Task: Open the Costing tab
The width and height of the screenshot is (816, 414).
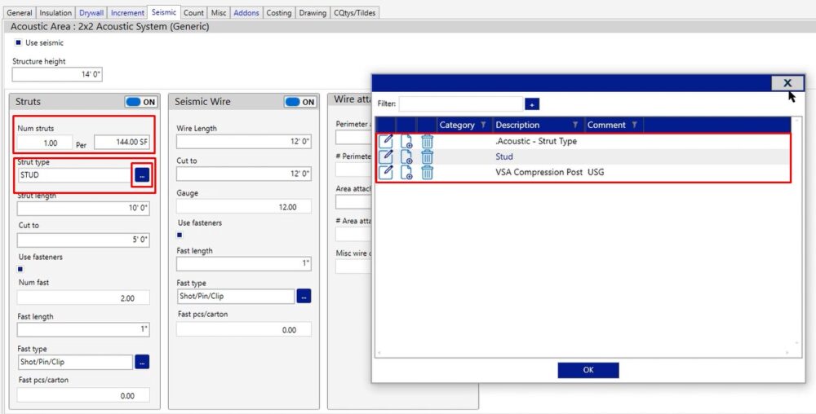Action: click(278, 13)
